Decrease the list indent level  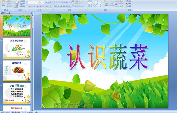(x=64, y=3)
